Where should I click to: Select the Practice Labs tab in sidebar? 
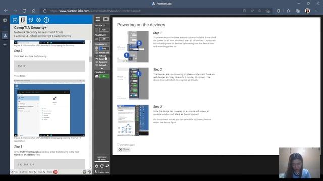5,36
